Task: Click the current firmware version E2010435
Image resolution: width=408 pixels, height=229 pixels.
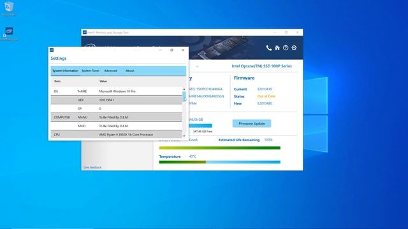Action: coord(265,89)
